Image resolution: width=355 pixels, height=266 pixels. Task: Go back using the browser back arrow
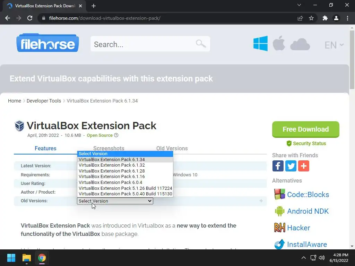coord(8,18)
